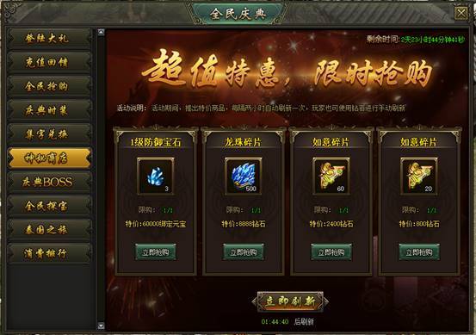This screenshot has height=335, width=476.
Task: Buy 1级防御宝石 with 立即抢购 button
Action: click(156, 252)
